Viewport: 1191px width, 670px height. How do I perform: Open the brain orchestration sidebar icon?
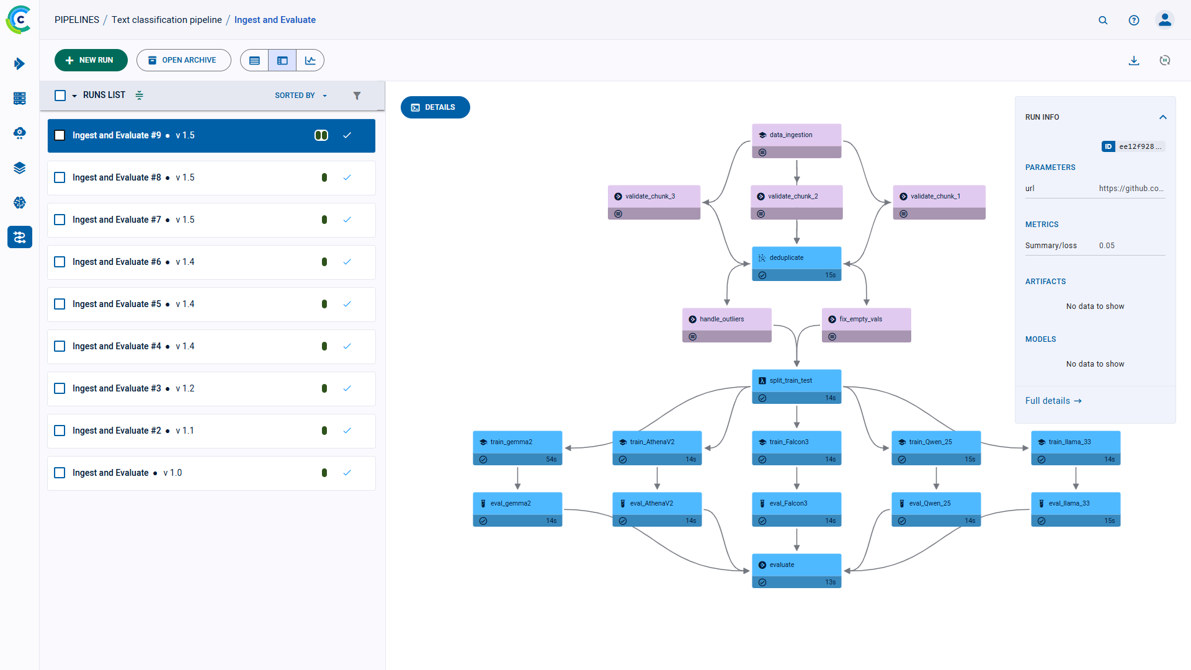click(x=19, y=202)
